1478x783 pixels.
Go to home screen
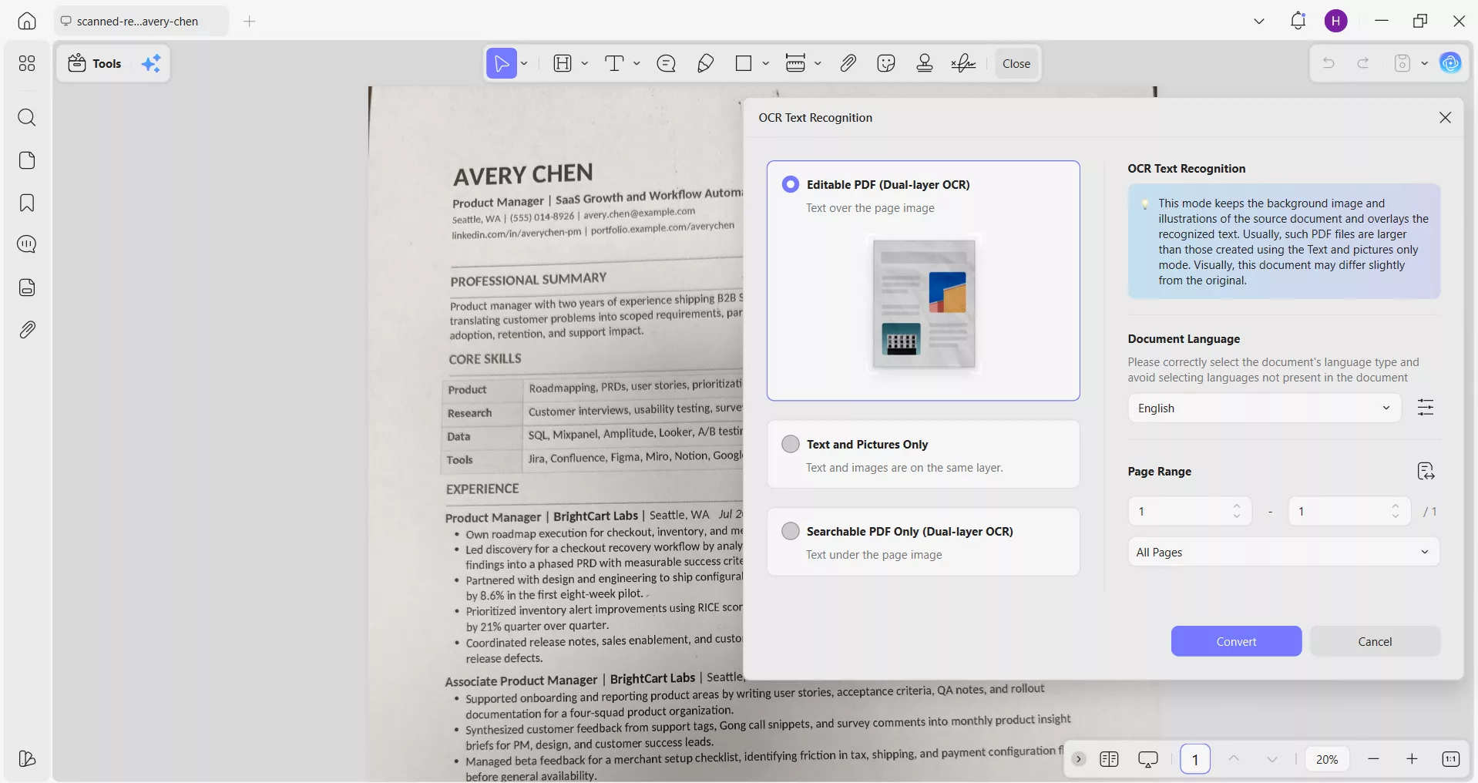pos(27,21)
